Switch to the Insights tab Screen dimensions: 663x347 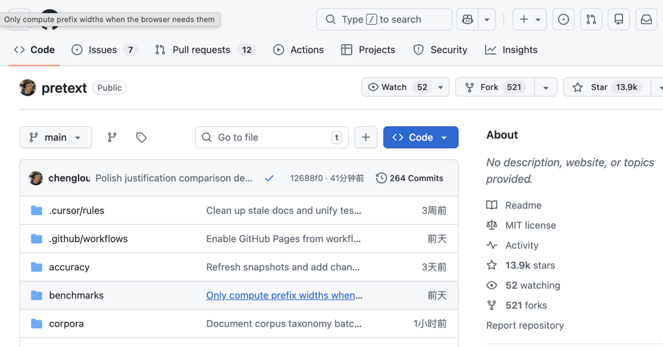(x=511, y=50)
